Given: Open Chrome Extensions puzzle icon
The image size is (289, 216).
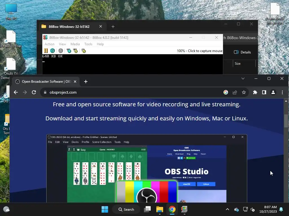Looking at the screenshot, I should [x=255, y=92].
